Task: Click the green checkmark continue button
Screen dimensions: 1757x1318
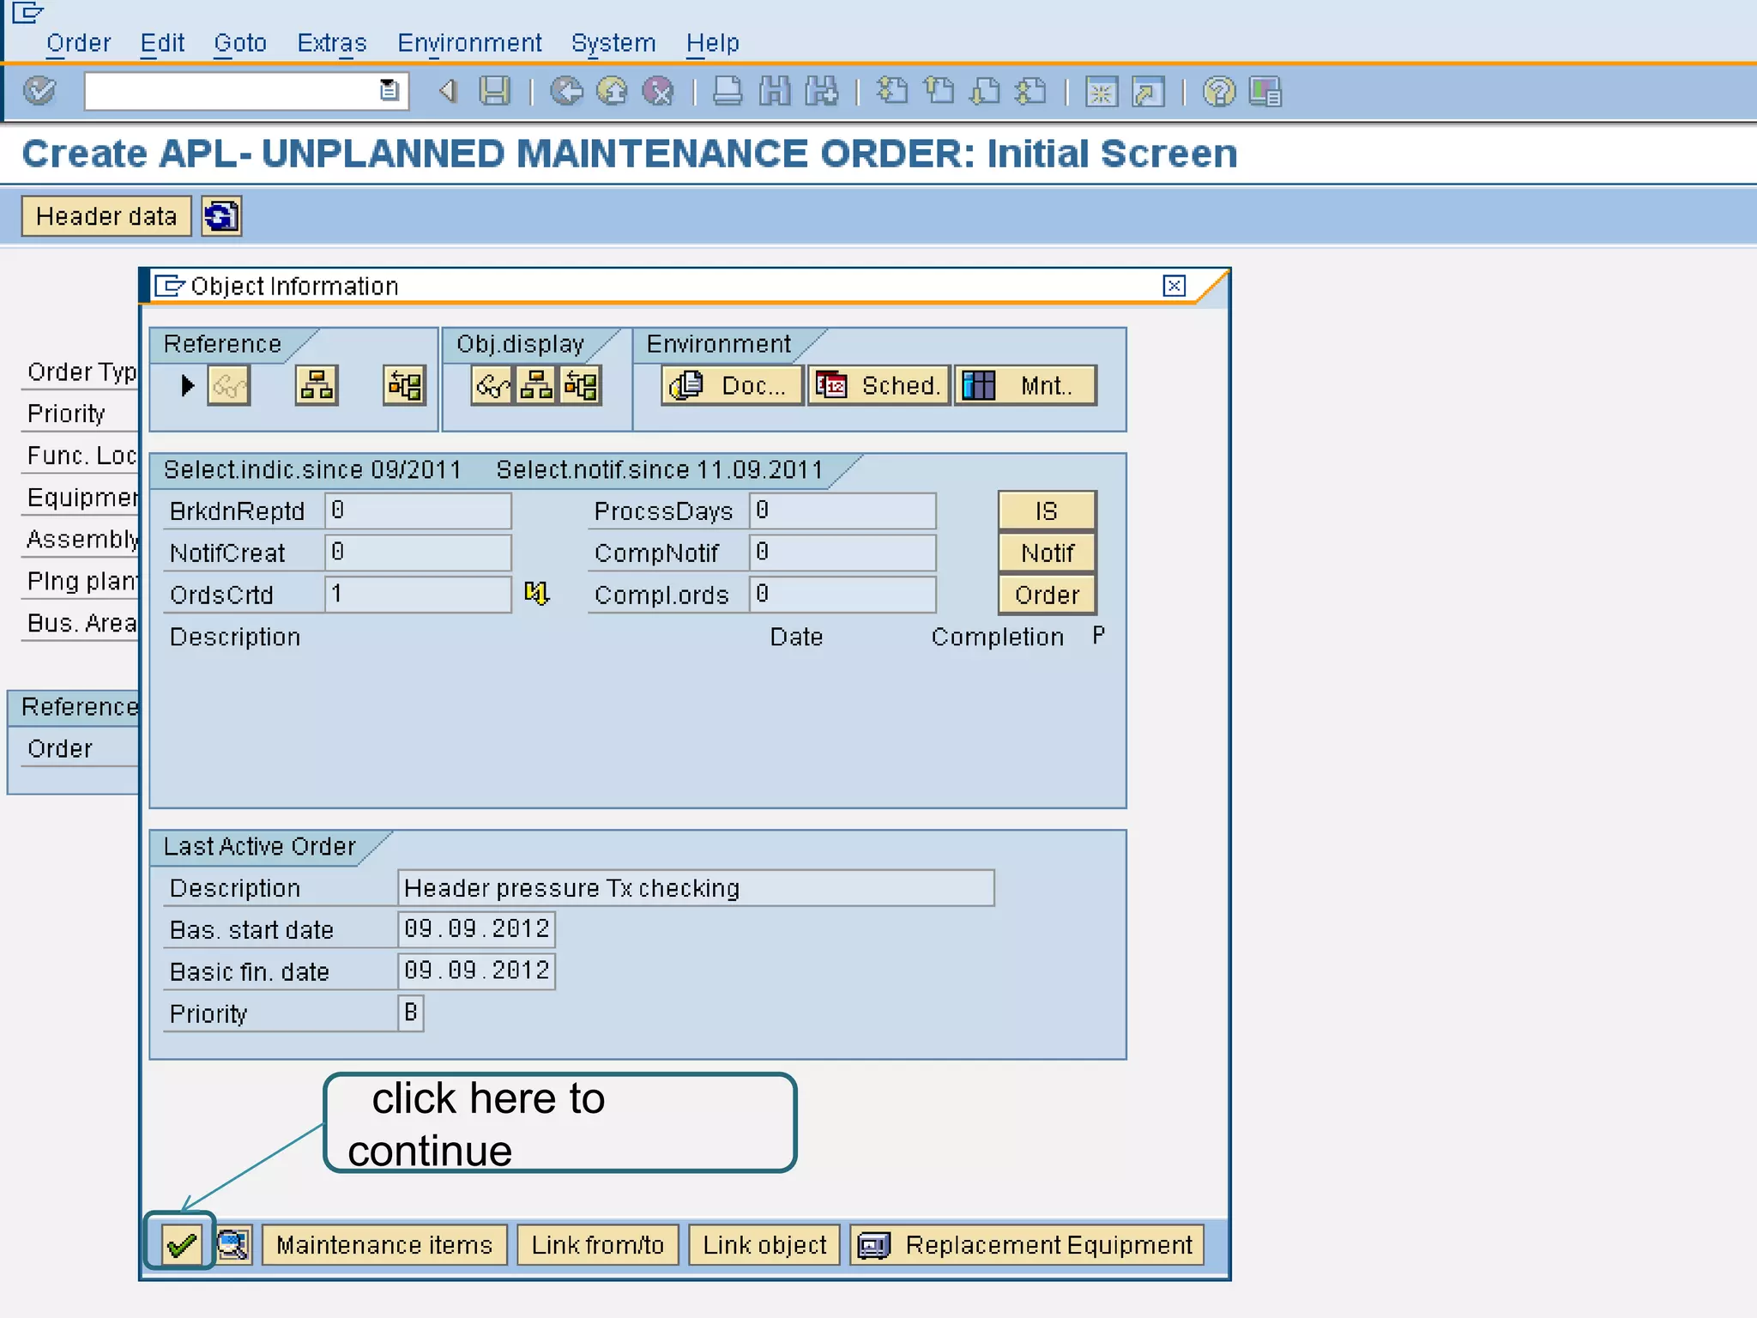Action: click(x=181, y=1243)
